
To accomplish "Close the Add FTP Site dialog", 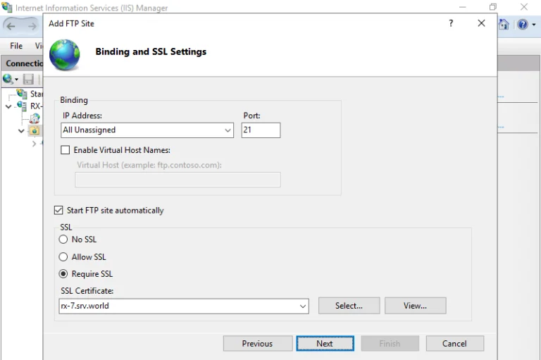I will [x=481, y=23].
